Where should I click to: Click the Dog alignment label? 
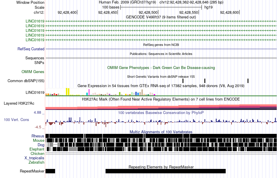point(41,145)
